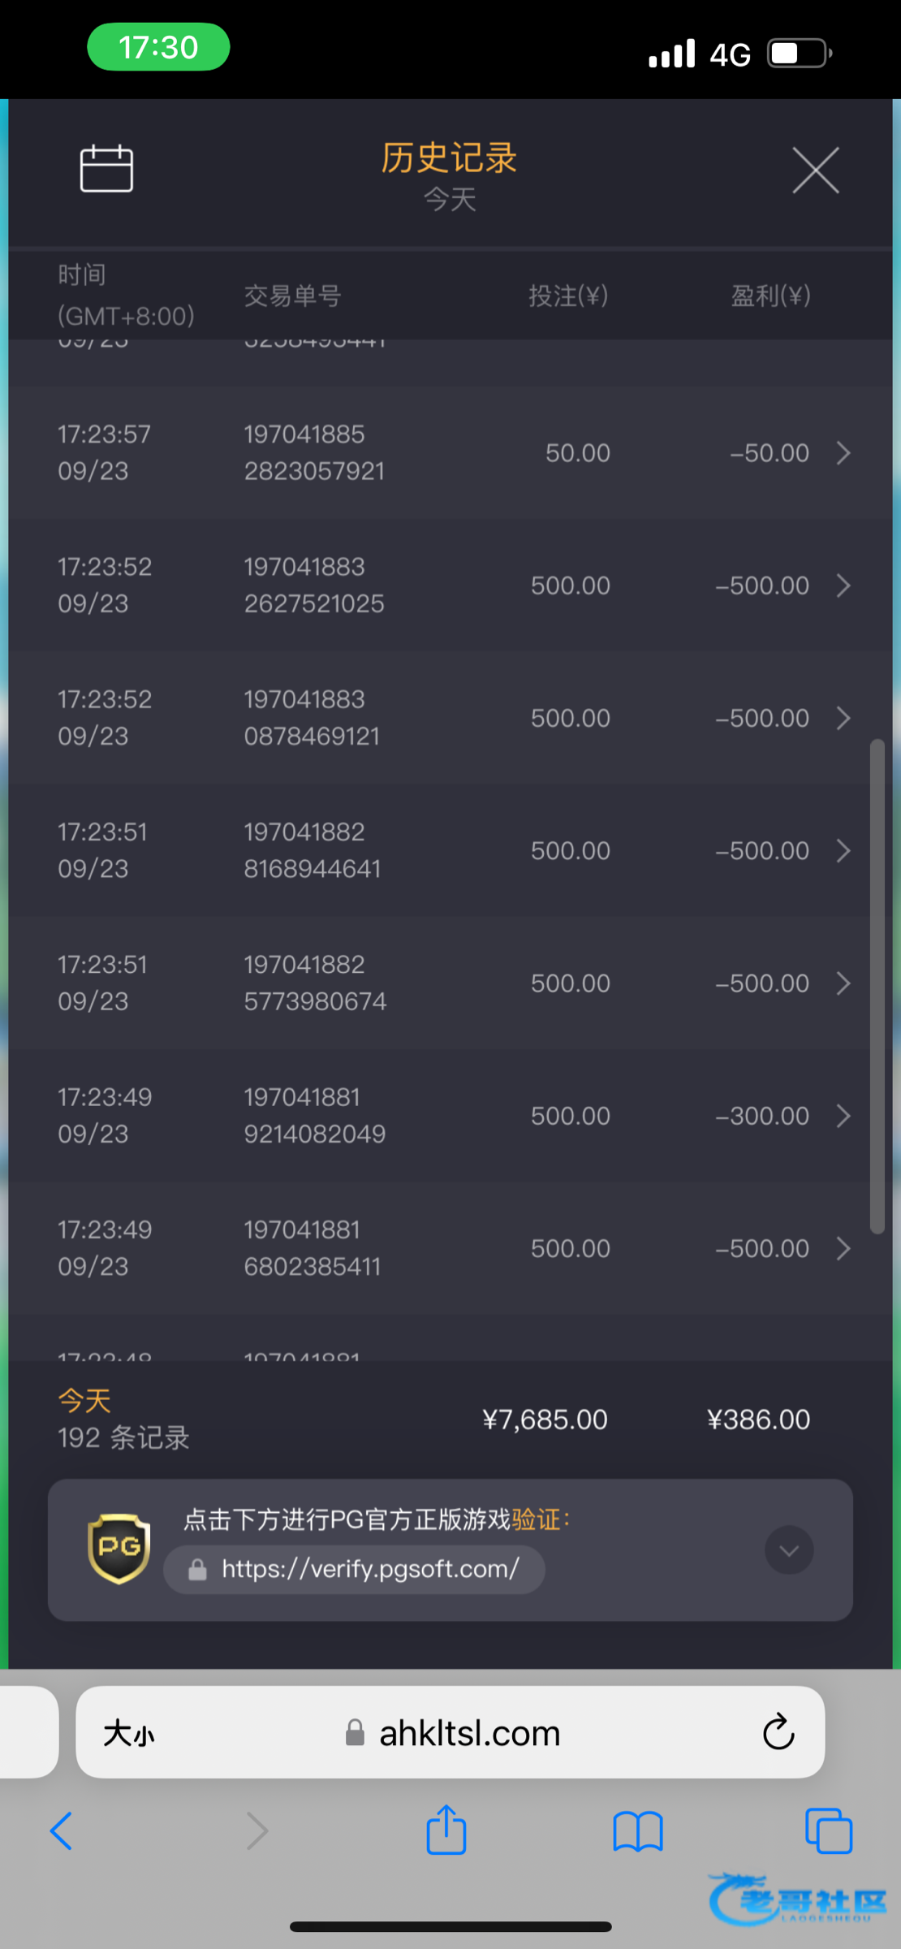Open Safari bookmarks
The image size is (901, 1949).
(x=638, y=1832)
